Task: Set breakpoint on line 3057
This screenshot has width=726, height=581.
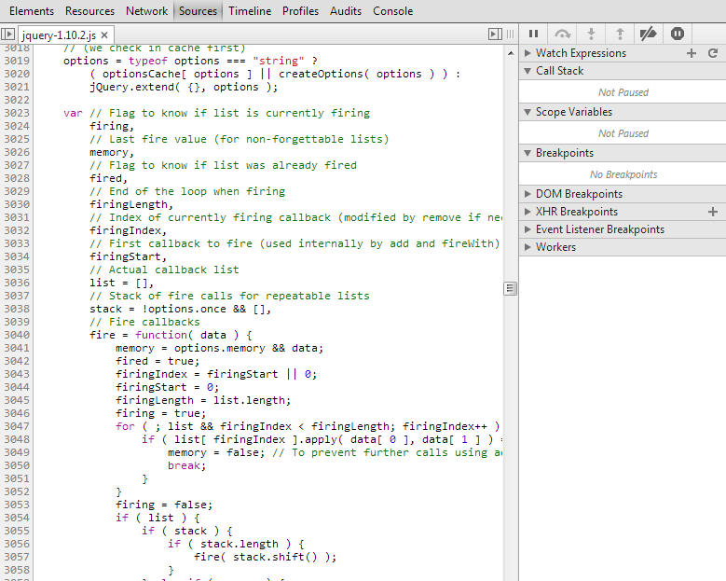Action: (17, 557)
